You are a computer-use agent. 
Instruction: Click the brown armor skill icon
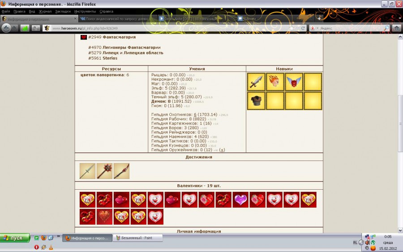(256, 100)
